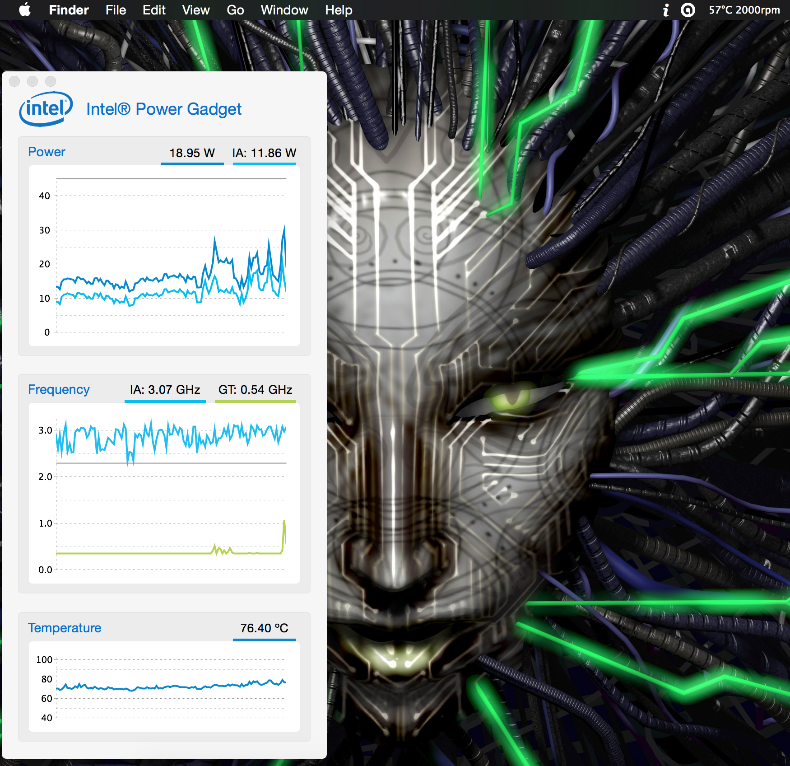
Task: Click the Frequency section label
Action: 59,389
